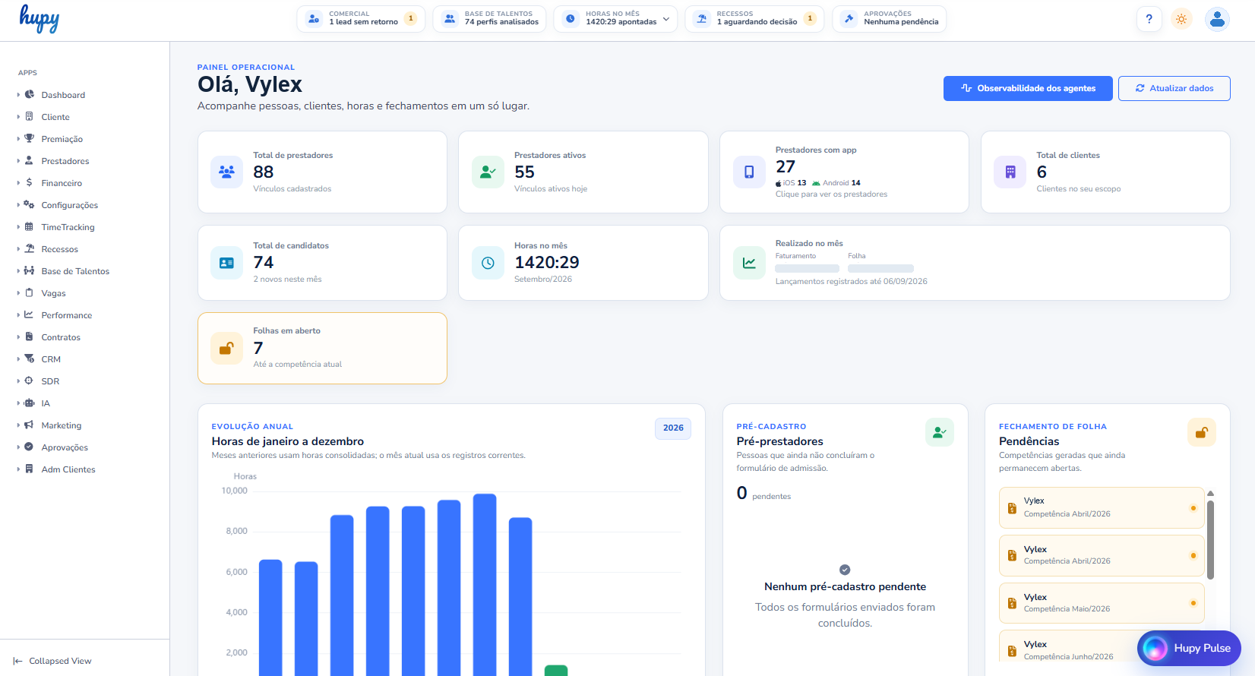Click 'Até a competência atual' text
The height and width of the screenshot is (676, 1255).
pyautogui.click(x=298, y=365)
